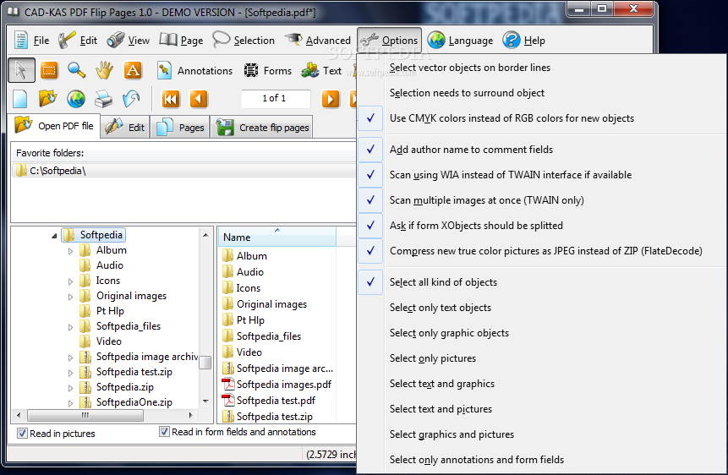
Task: Switch to the 'Open PDF file' tab
Action: pyautogui.click(x=54, y=126)
